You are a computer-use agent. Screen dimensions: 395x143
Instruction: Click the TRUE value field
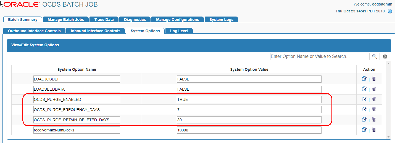(249, 99)
